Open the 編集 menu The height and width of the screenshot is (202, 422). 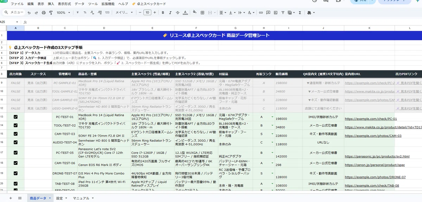tap(31, 4)
